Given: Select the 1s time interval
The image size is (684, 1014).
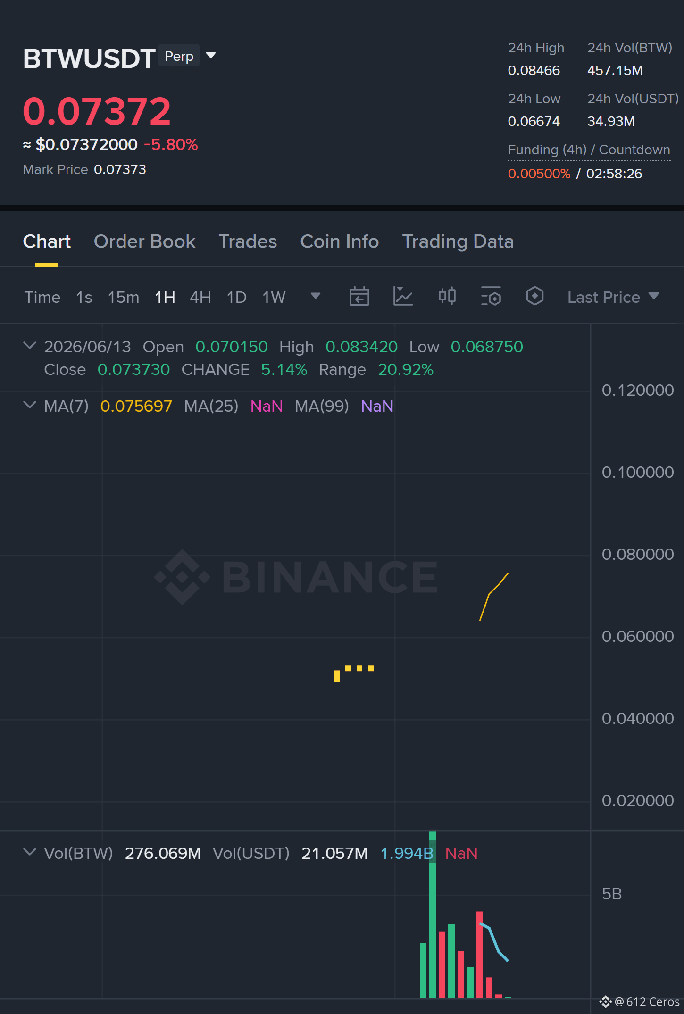Looking at the screenshot, I should tap(84, 297).
